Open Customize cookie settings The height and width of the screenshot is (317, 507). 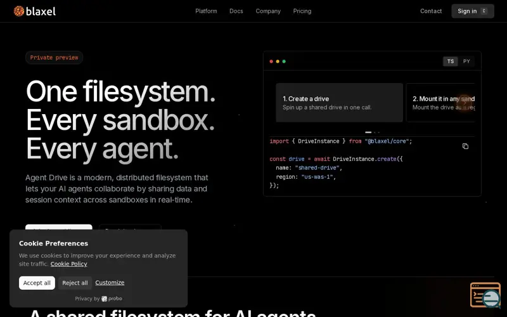110,282
